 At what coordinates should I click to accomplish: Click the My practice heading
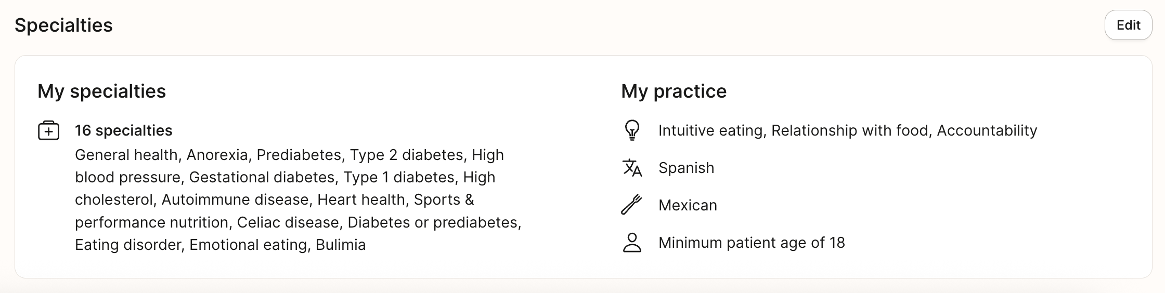tap(674, 91)
